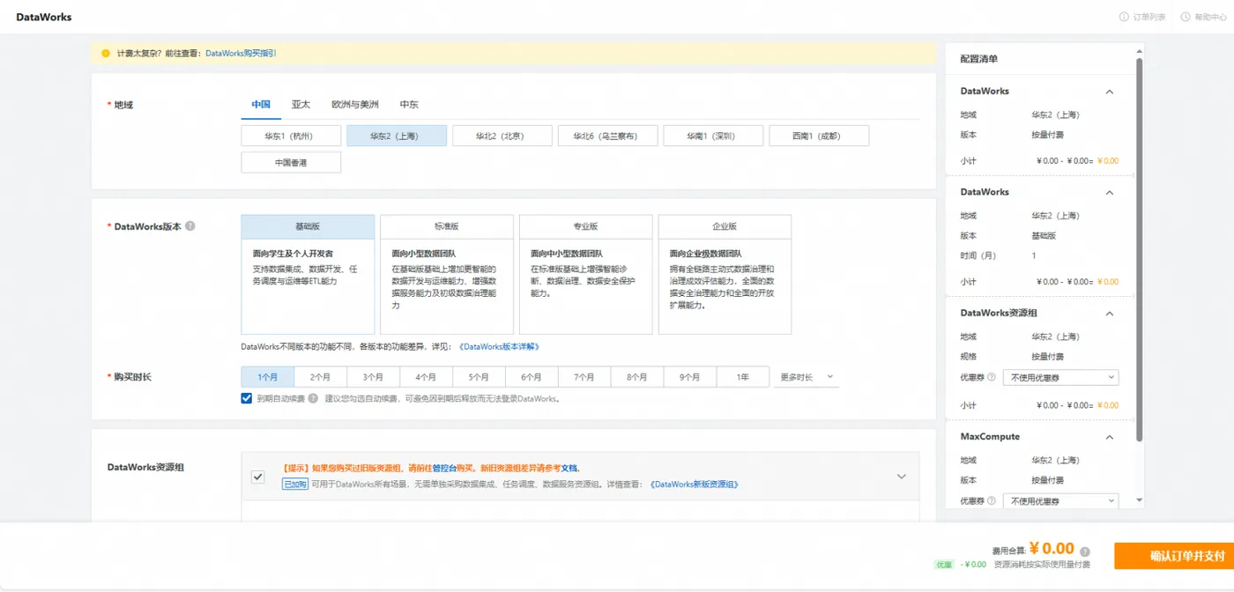The image size is (1234, 592).
Task: Select region 华南1（深圳）
Action: [x=713, y=136]
